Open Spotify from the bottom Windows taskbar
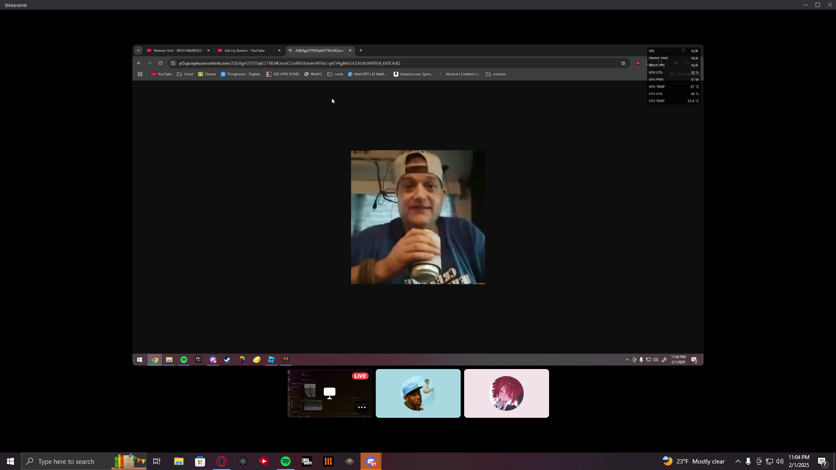The image size is (836, 470). [x=286, y=461]
